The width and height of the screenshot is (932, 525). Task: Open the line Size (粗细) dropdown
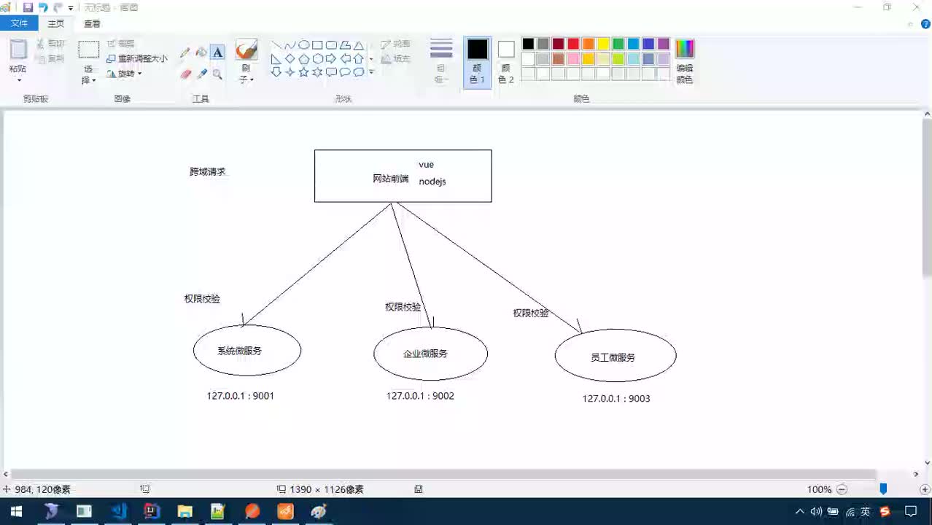[x=441, y=62]
